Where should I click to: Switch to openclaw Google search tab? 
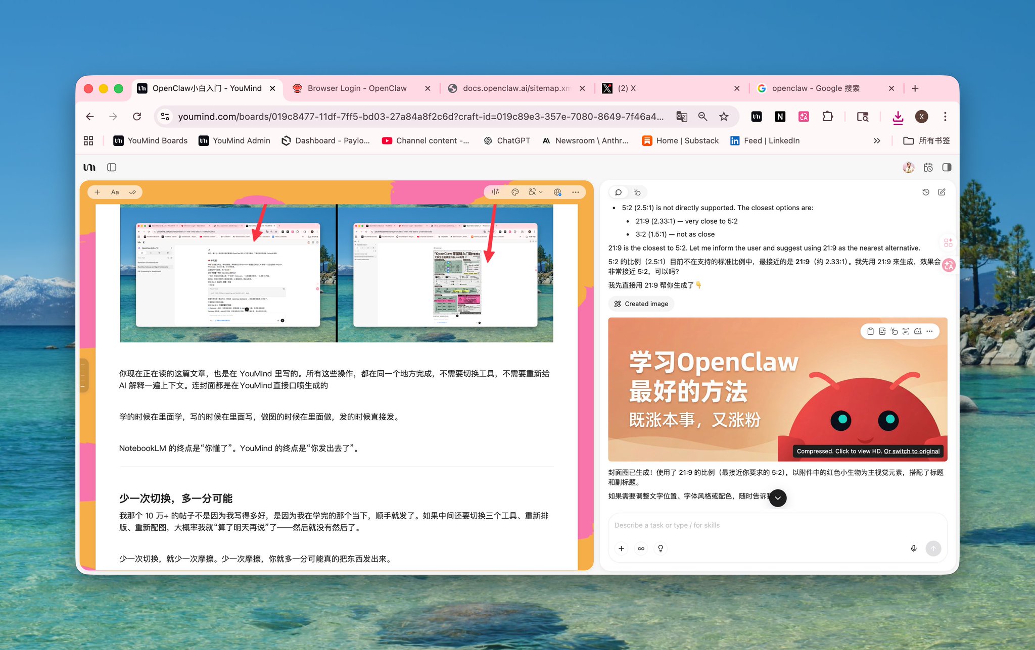pos(825,88)
